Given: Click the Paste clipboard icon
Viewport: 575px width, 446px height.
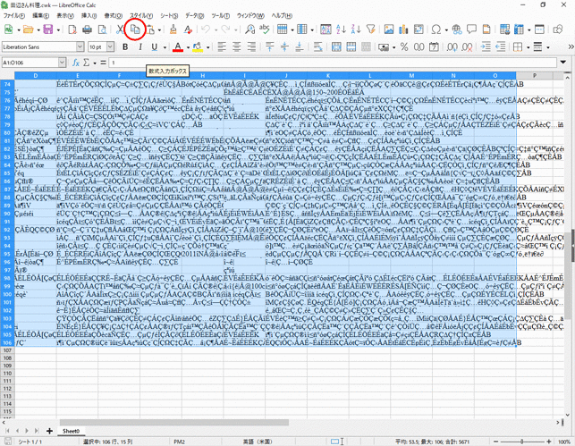Looking at the screenshot, I should tap(151, 29).
